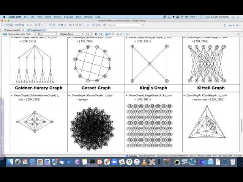Click the Nonexecutable Math button

[17, 34]
